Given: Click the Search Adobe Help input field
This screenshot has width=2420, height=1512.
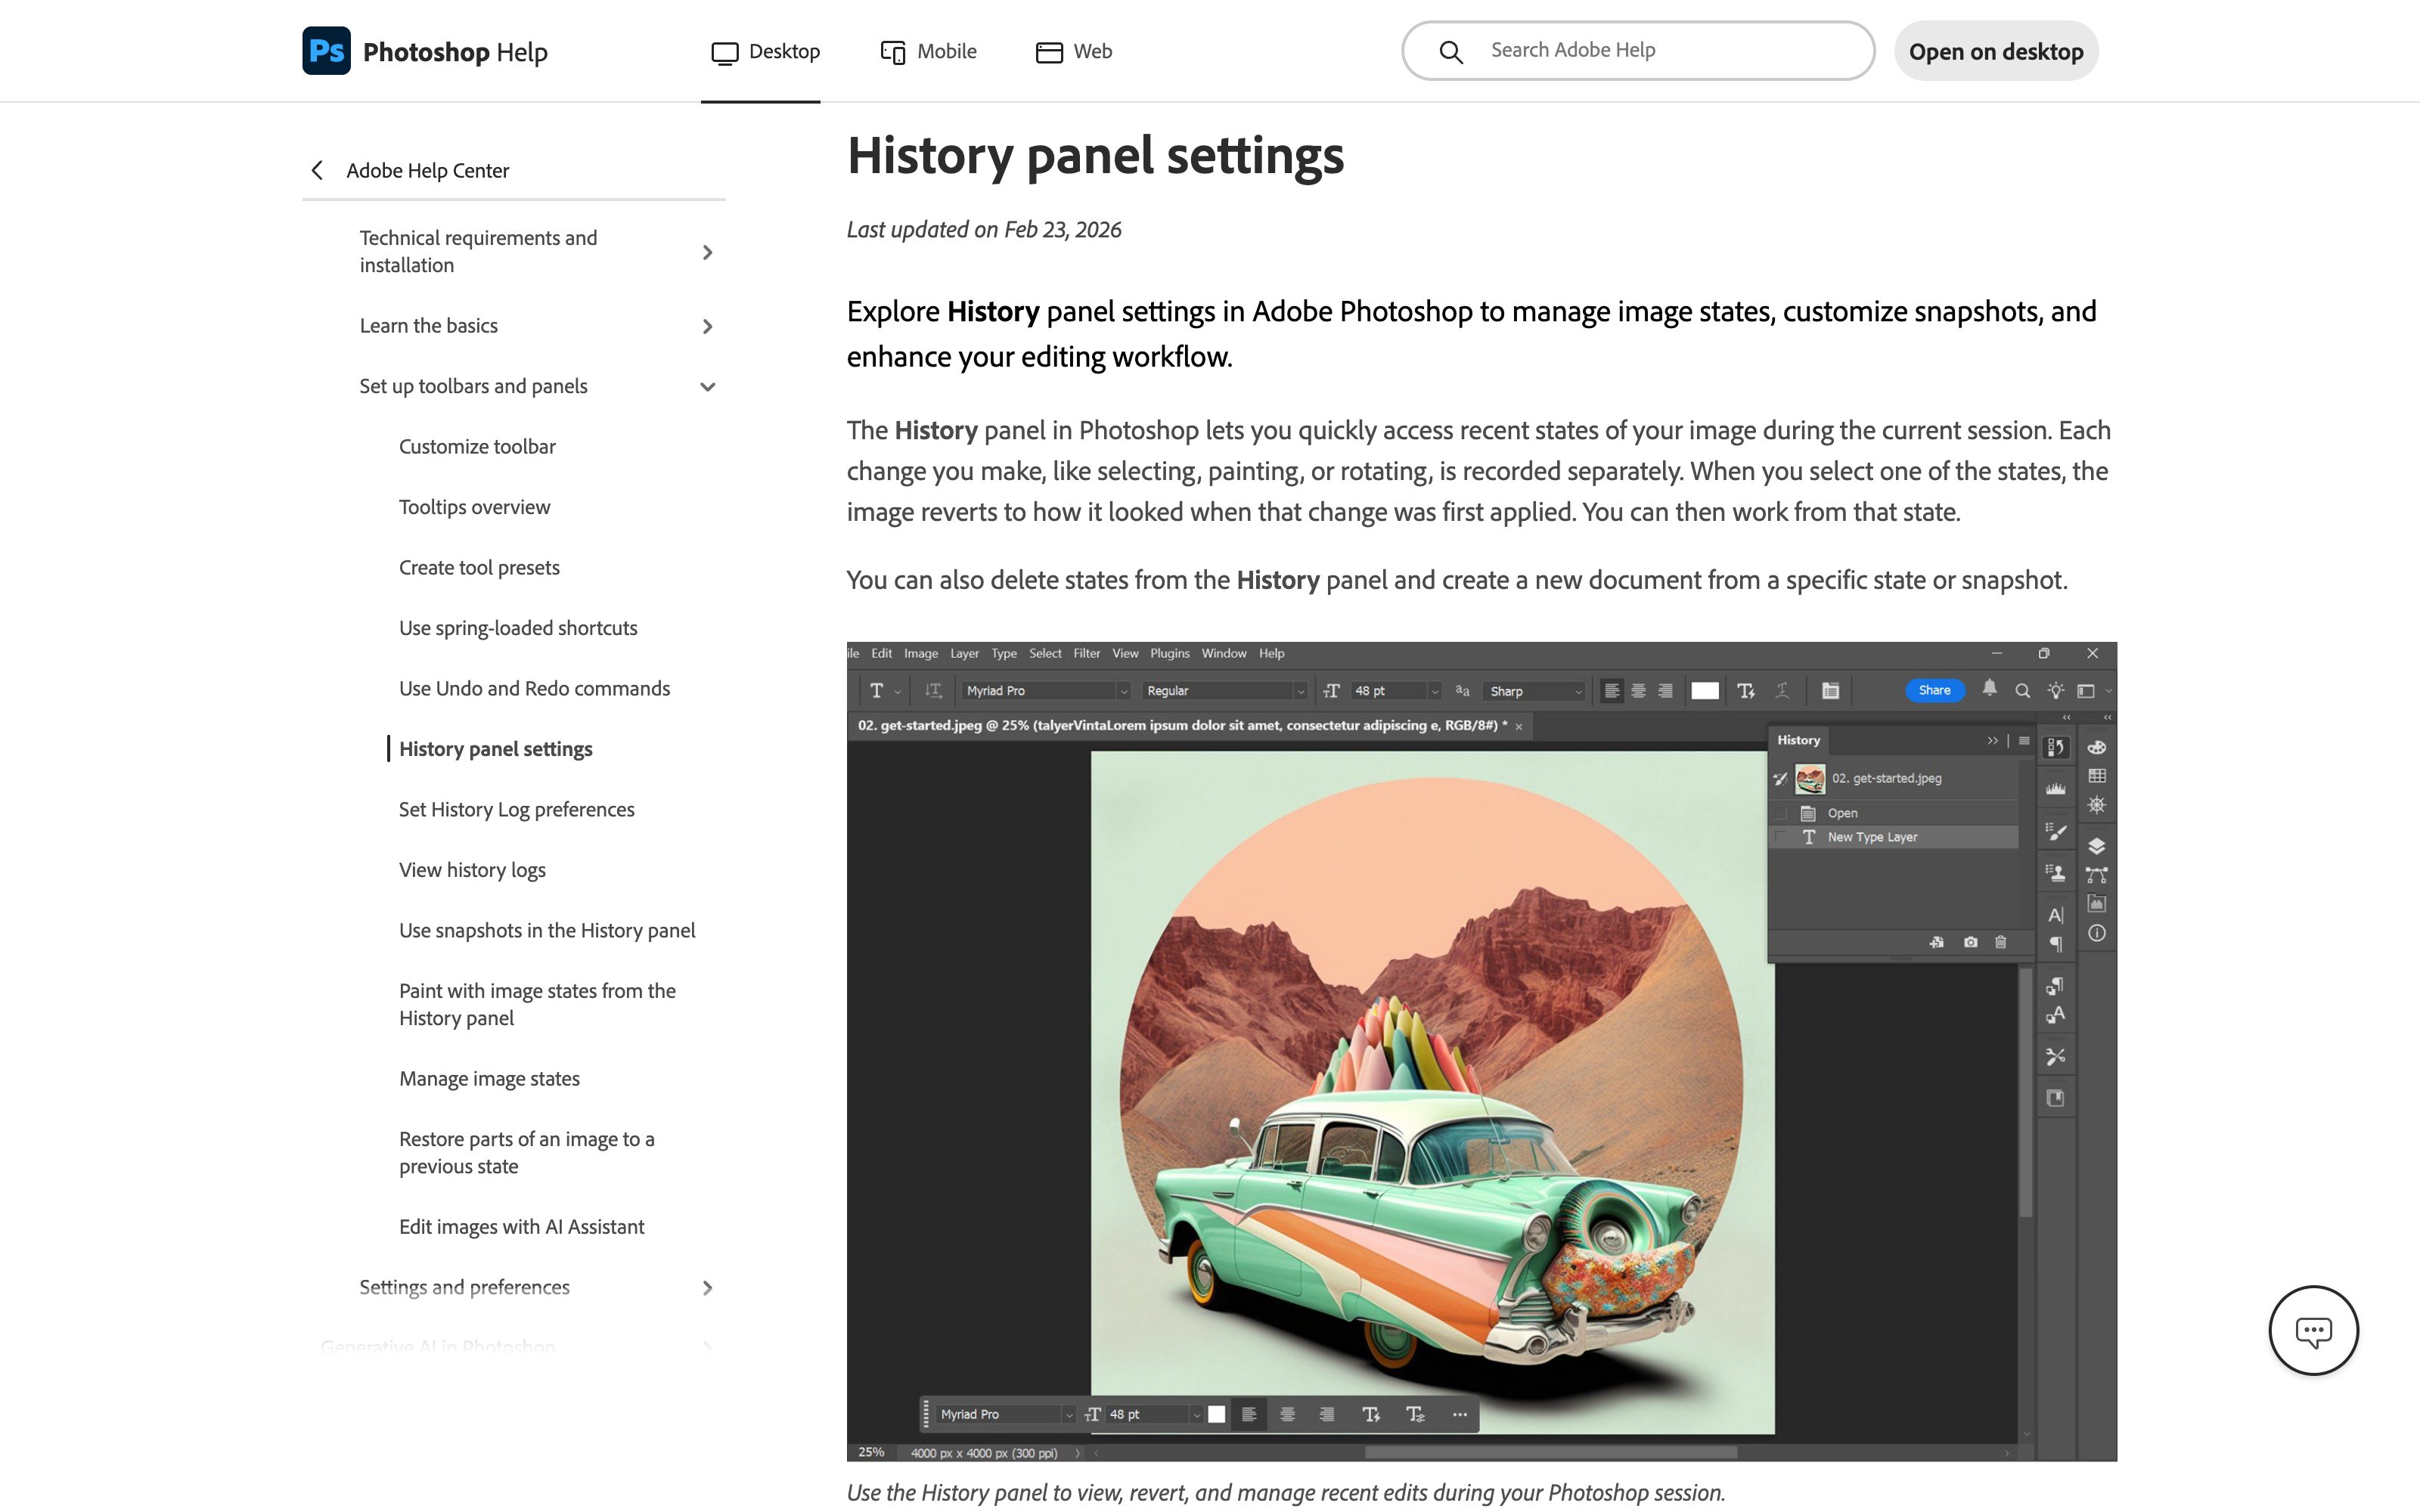Looking at the screenshot, I should tap(1638, 51).
